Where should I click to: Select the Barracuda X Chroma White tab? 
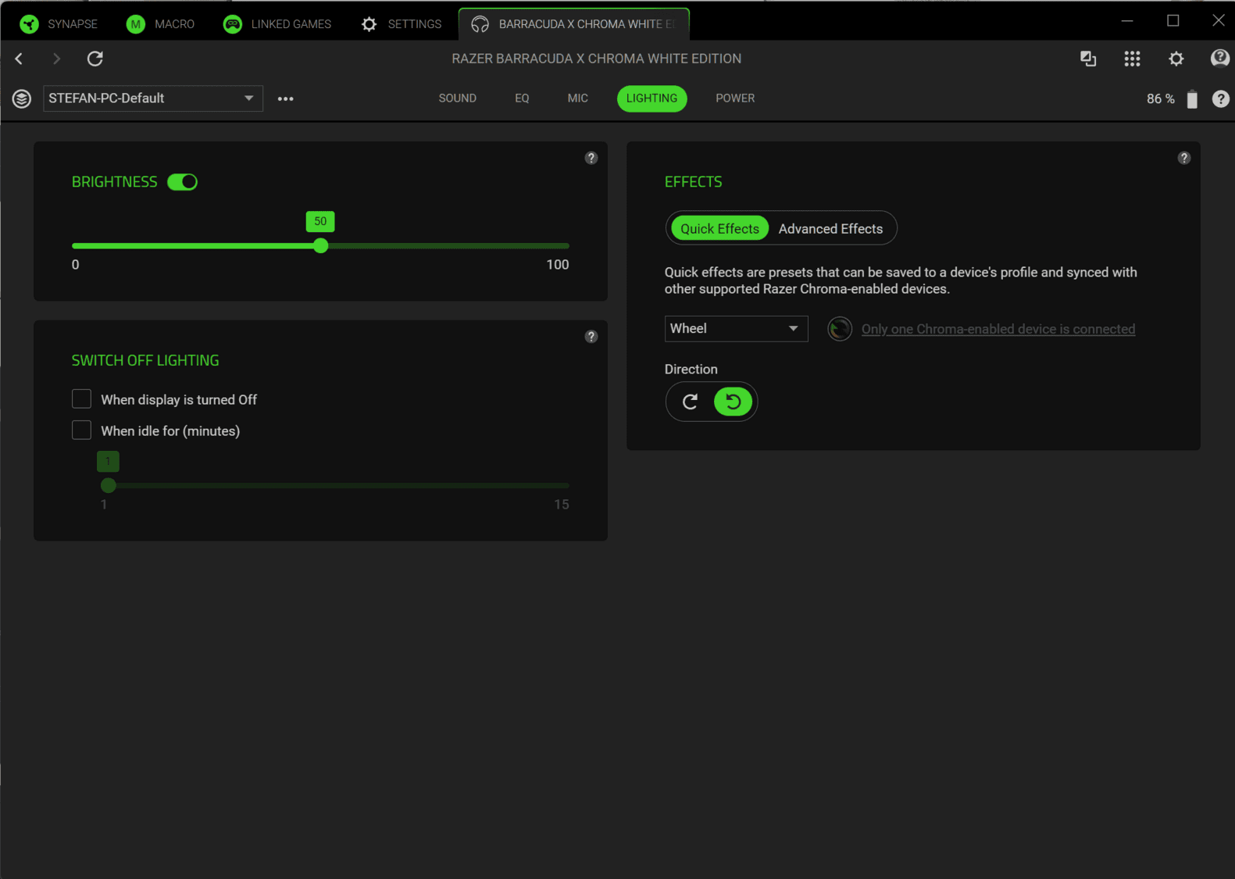pyautogui.click(x=574, y=24)
